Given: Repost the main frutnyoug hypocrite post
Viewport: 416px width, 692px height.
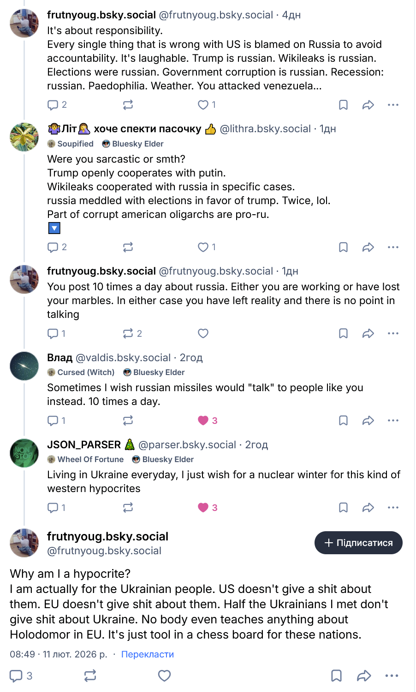Looking at the screenshot, I should tap(90, 676).
